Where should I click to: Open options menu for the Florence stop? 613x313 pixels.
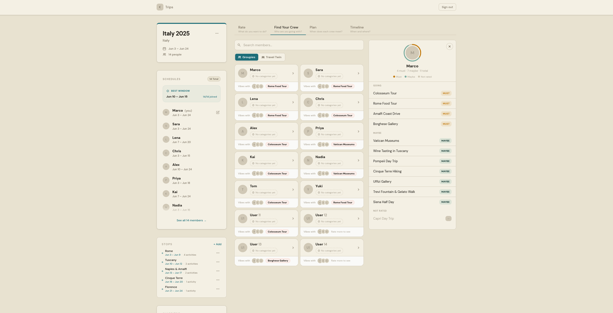(218, 289)
